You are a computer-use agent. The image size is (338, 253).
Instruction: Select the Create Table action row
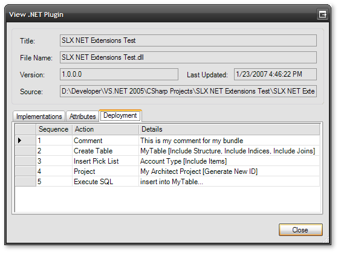pos(167,151)
